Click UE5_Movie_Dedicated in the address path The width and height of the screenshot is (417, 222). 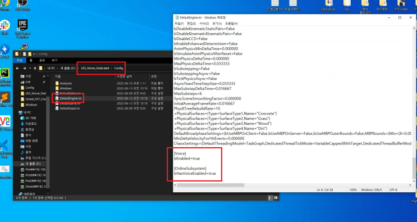click(x=95, y=69)
